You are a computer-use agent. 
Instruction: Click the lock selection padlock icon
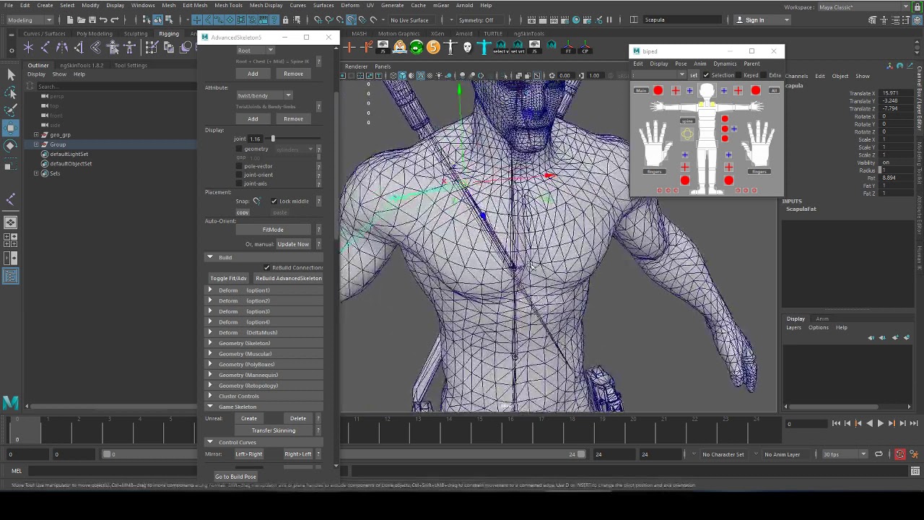286,19
